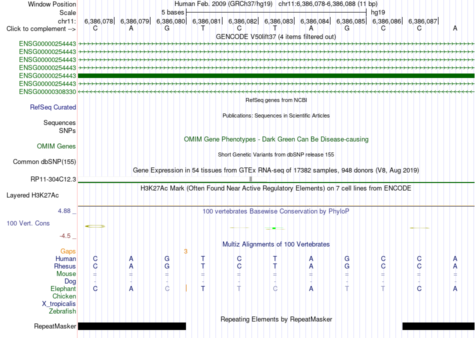Click the 'Dog' alignment row label
Image resolution: width=475 pixels, height=338 pixels.
click(x=70, y=281)
